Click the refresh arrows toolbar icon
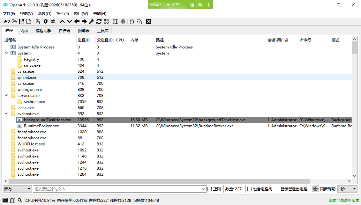Screen dimensions: 361x205 [99, 21]
